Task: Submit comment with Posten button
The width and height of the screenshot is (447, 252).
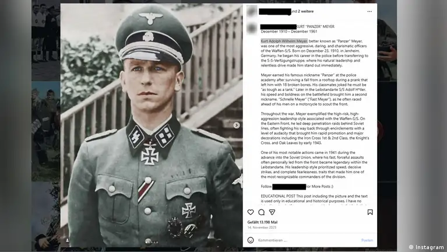Action: pyautogui.click(x=367, y=240)
